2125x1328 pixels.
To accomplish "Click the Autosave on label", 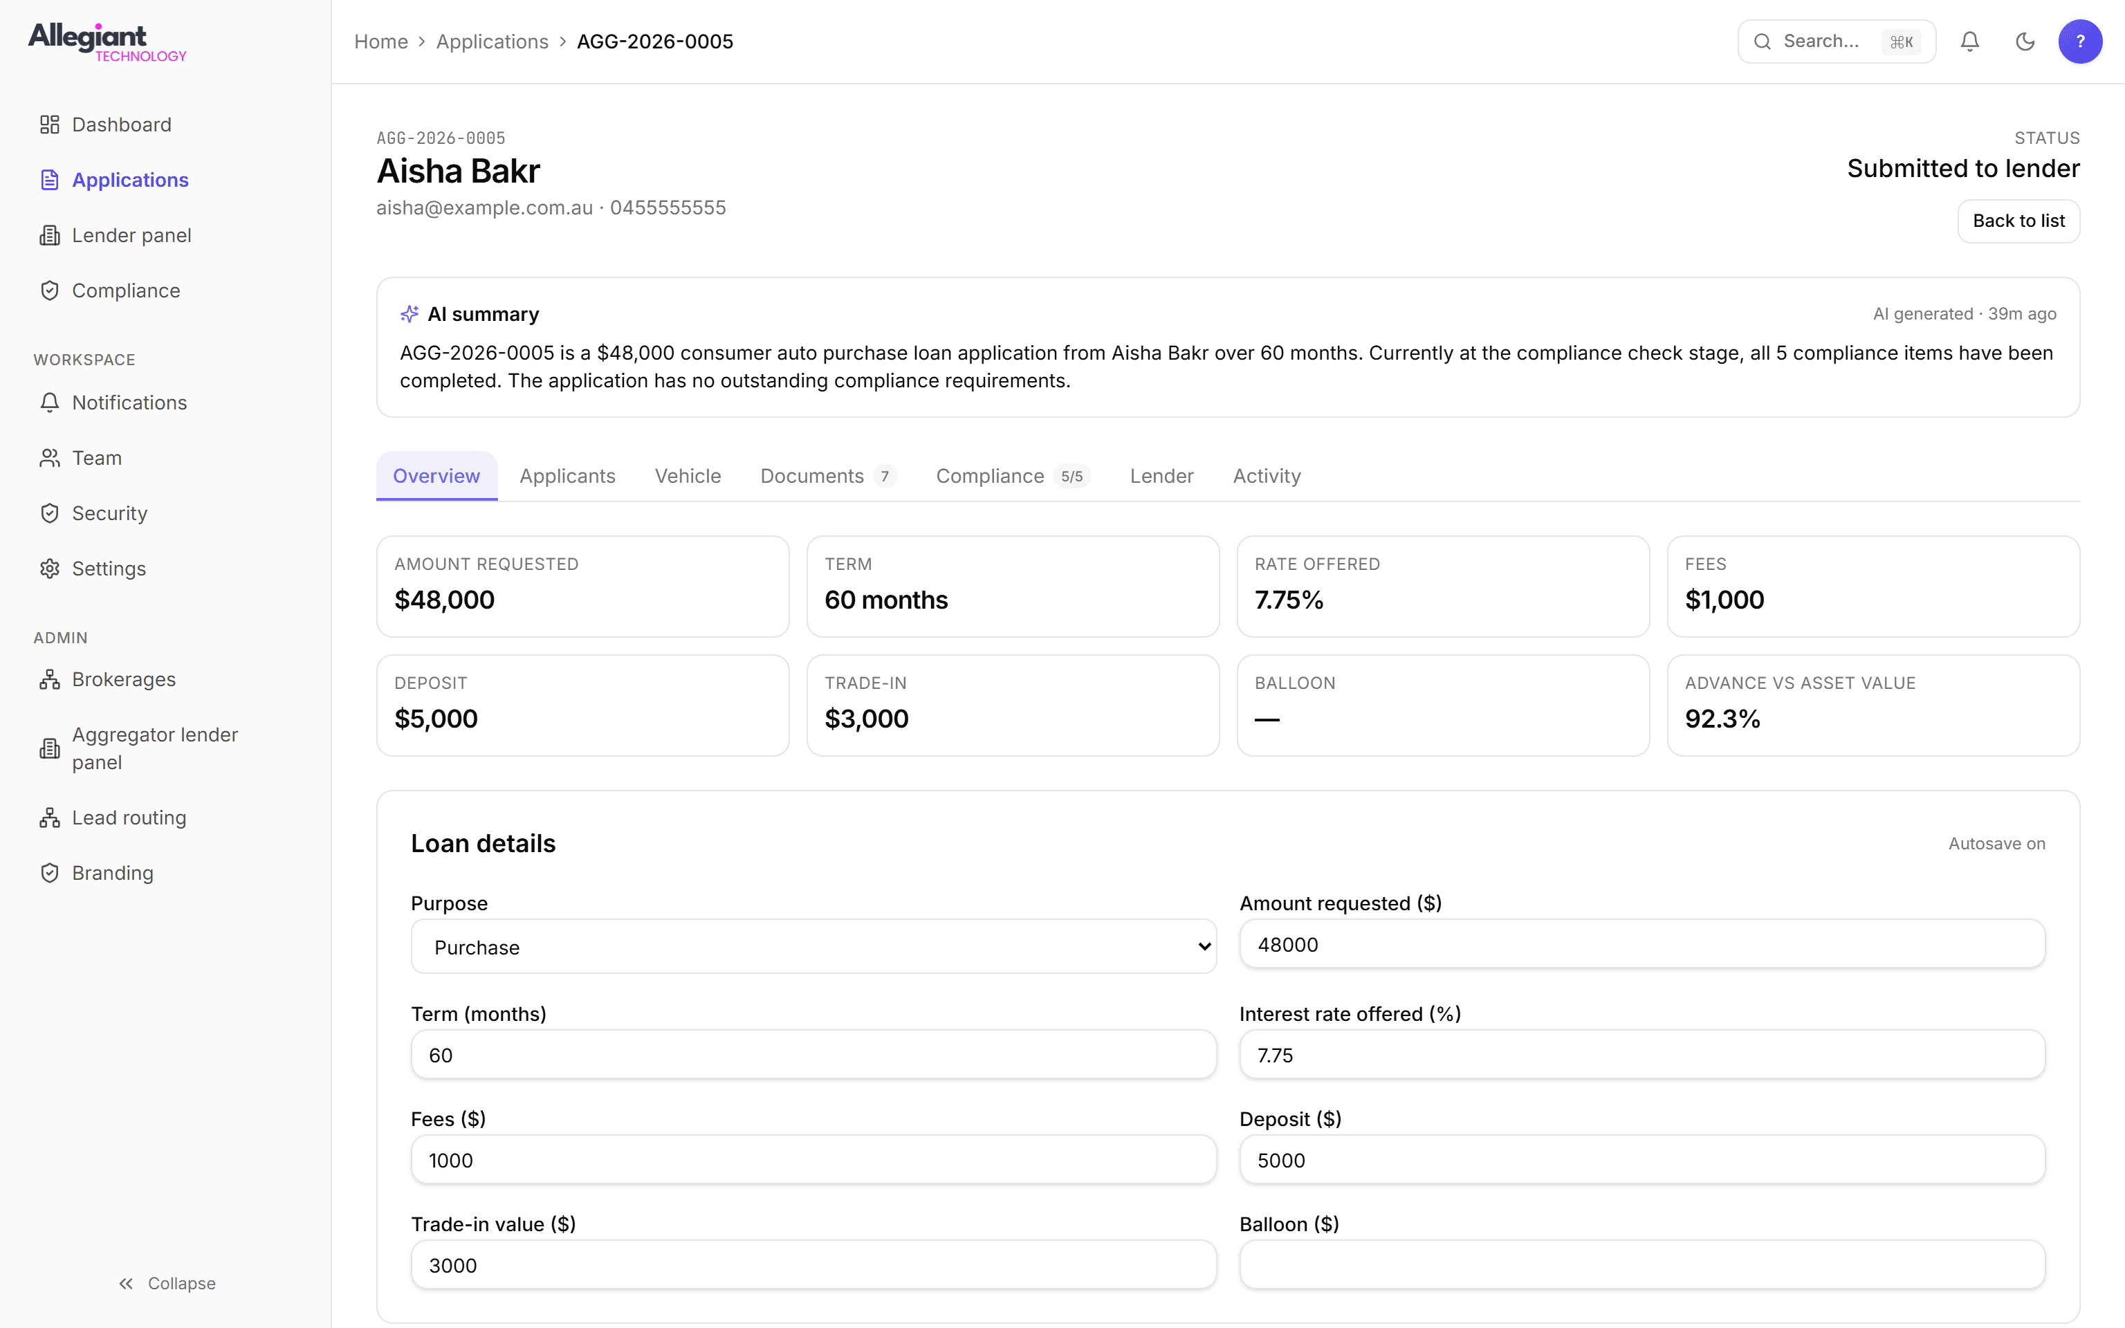I will [1996, 843].
